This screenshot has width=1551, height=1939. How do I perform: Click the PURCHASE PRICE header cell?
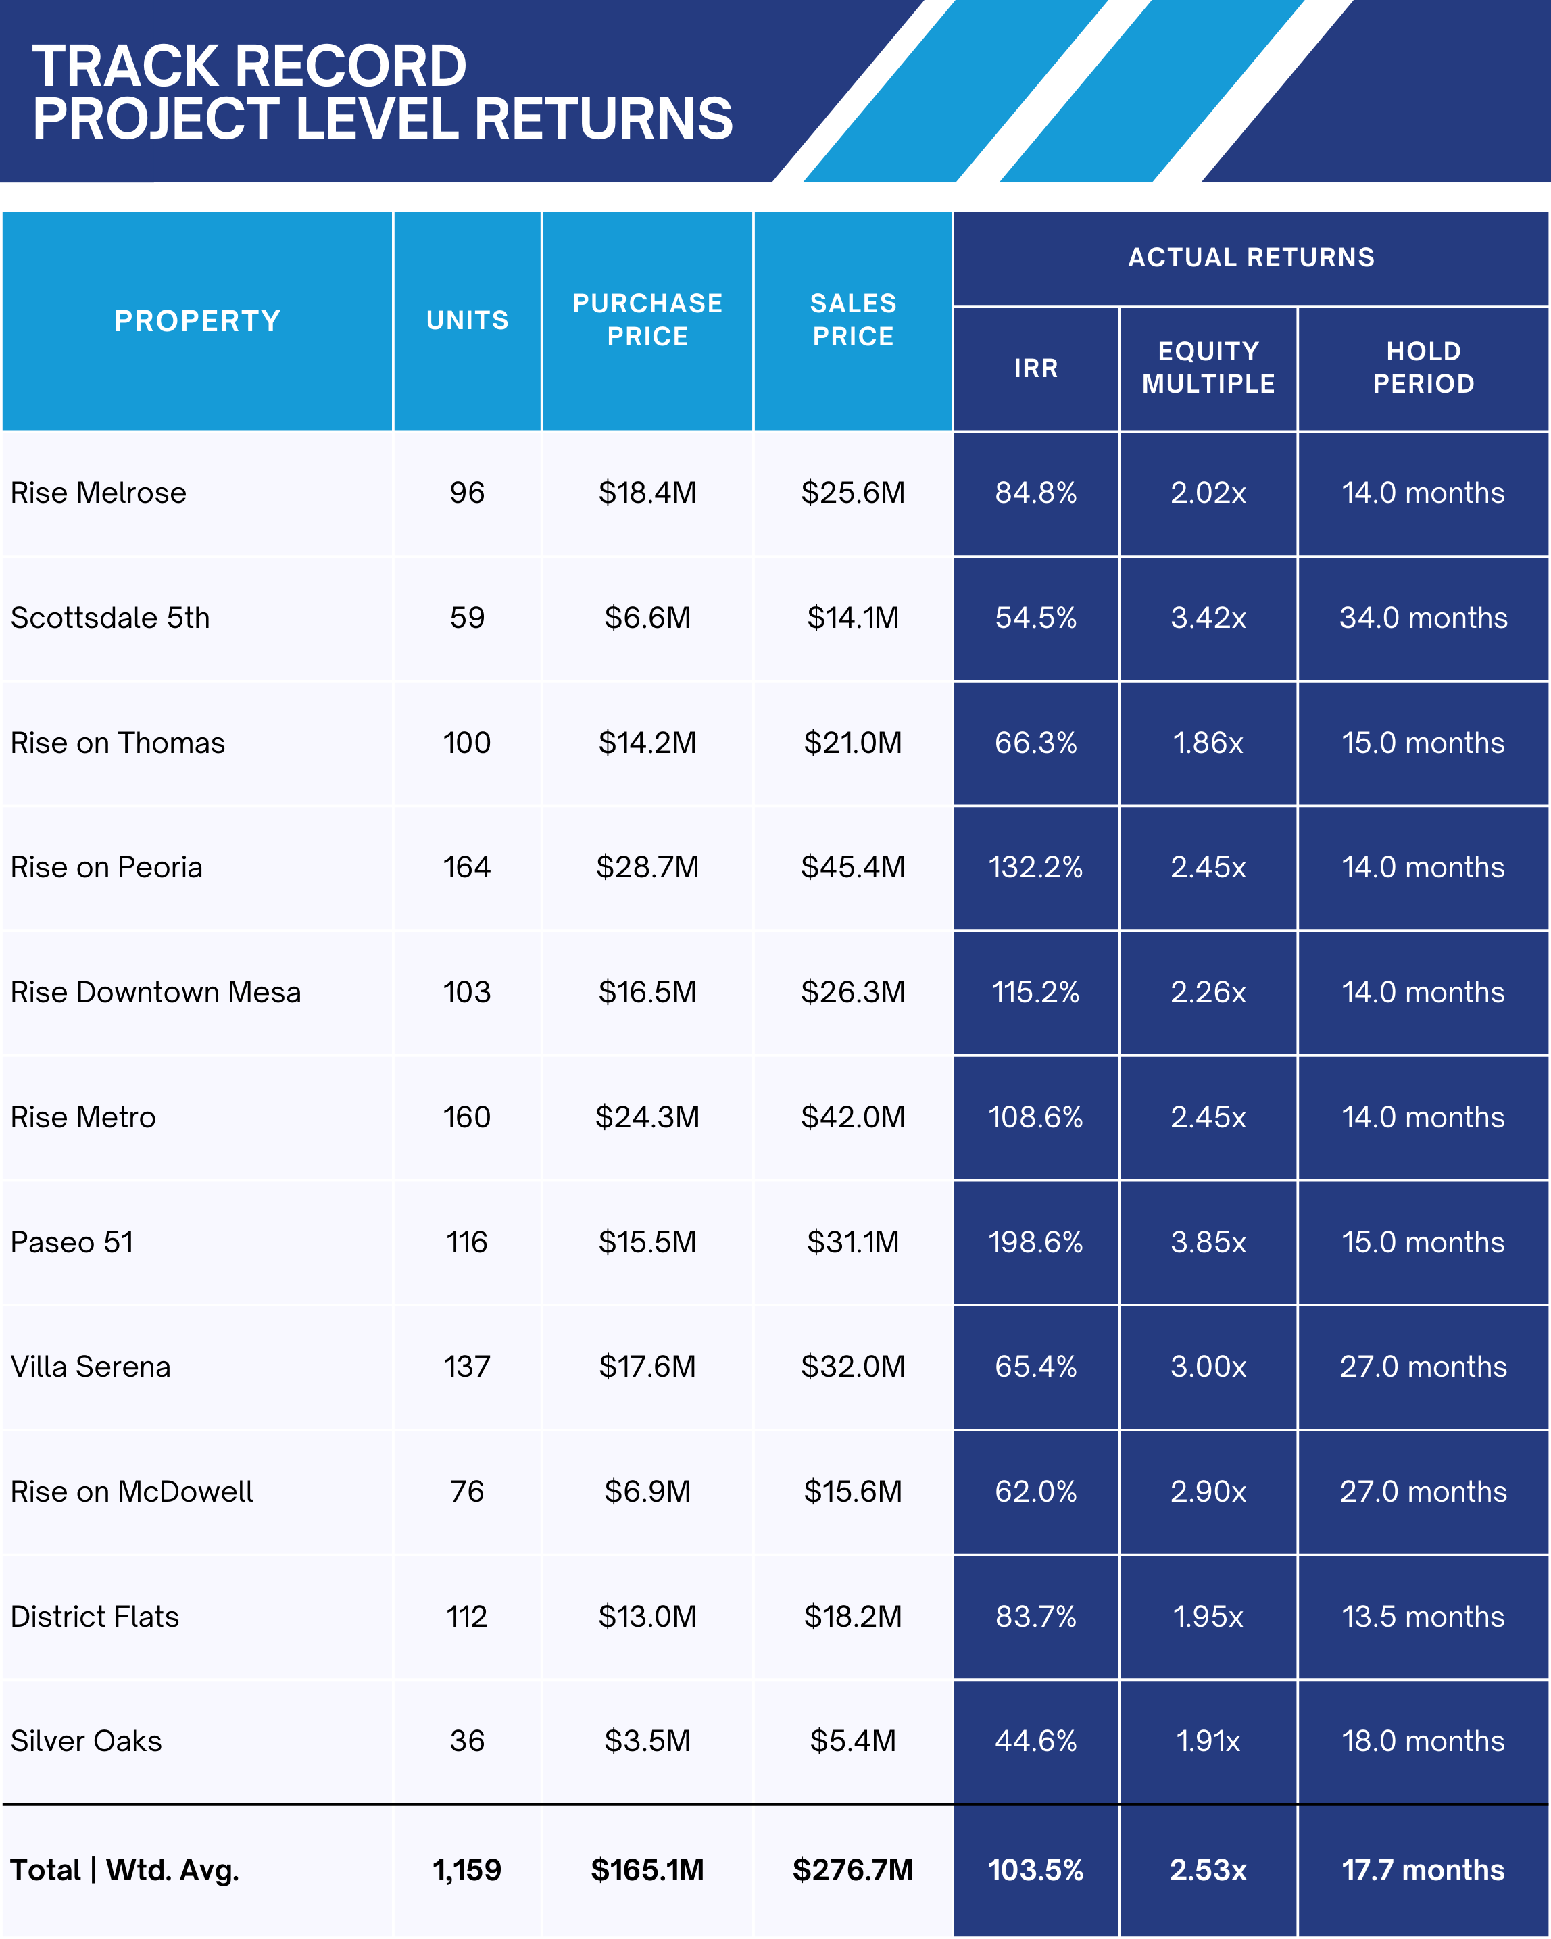tap(647, 320)
